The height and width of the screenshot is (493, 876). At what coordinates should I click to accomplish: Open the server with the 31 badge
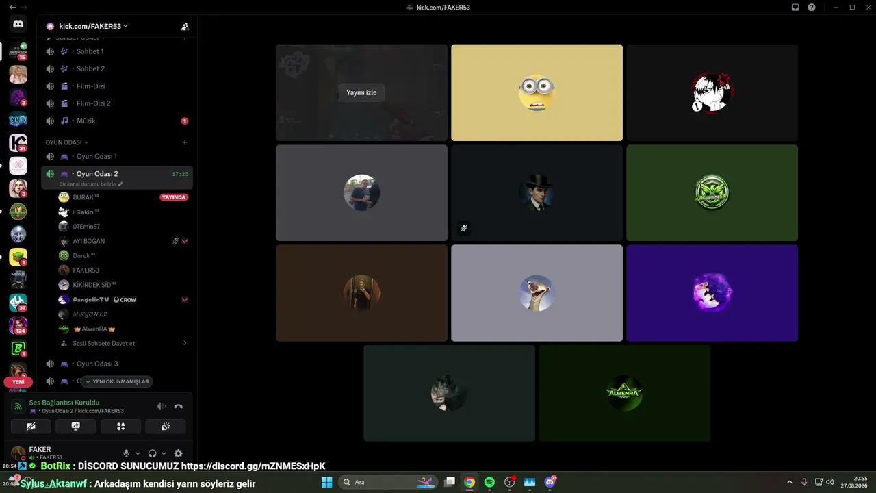click(x=18, y=143)
